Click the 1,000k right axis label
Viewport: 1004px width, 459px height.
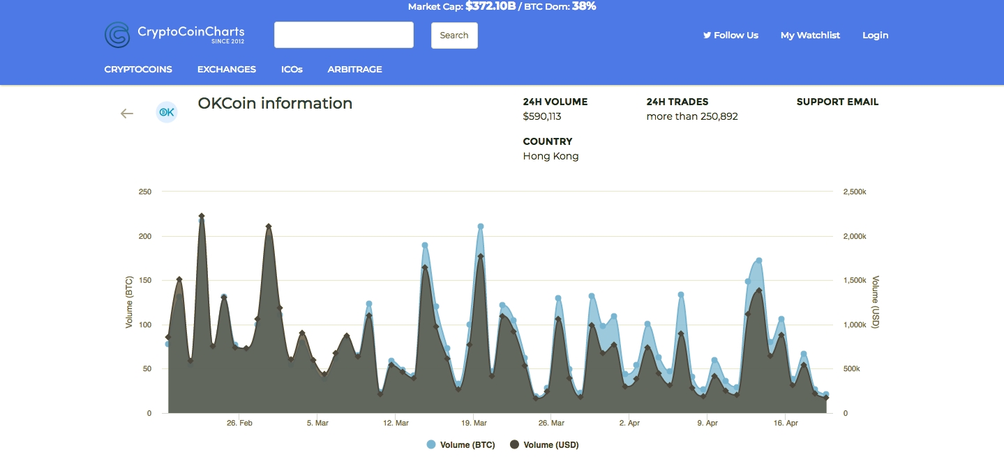(854, 325)
